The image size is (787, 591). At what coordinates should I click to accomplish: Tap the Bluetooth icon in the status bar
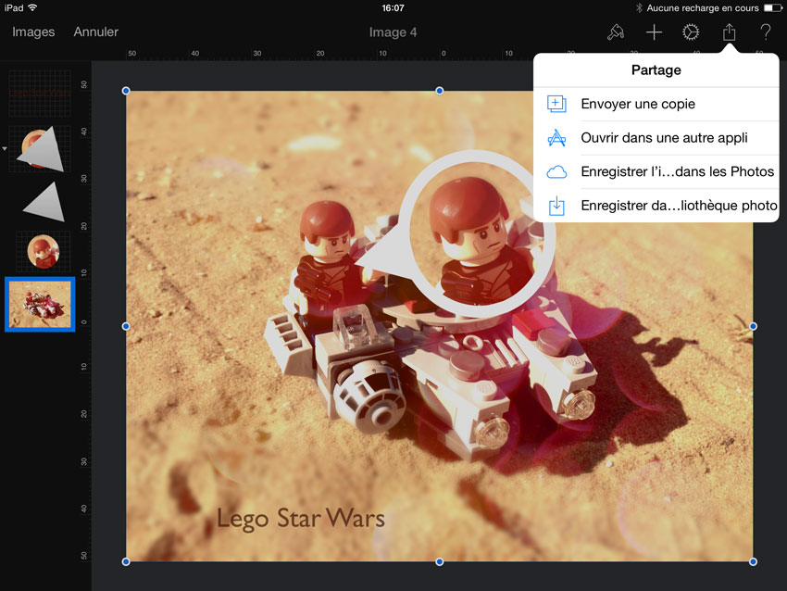point(639,7)
